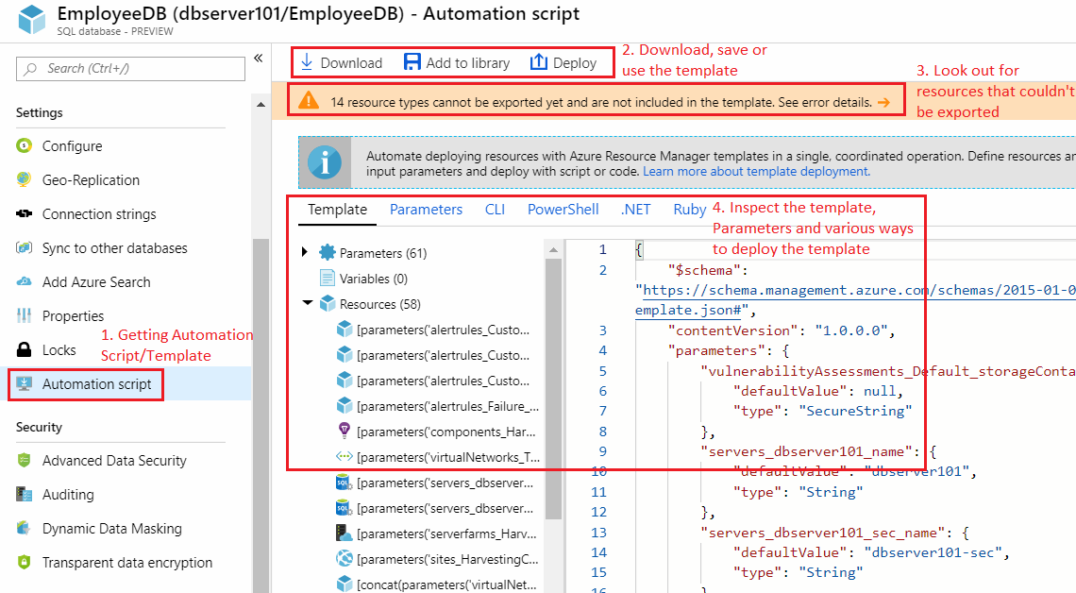Open Advanced Data Security
This screenshot has height=593, width=1076.
(114, 461)
